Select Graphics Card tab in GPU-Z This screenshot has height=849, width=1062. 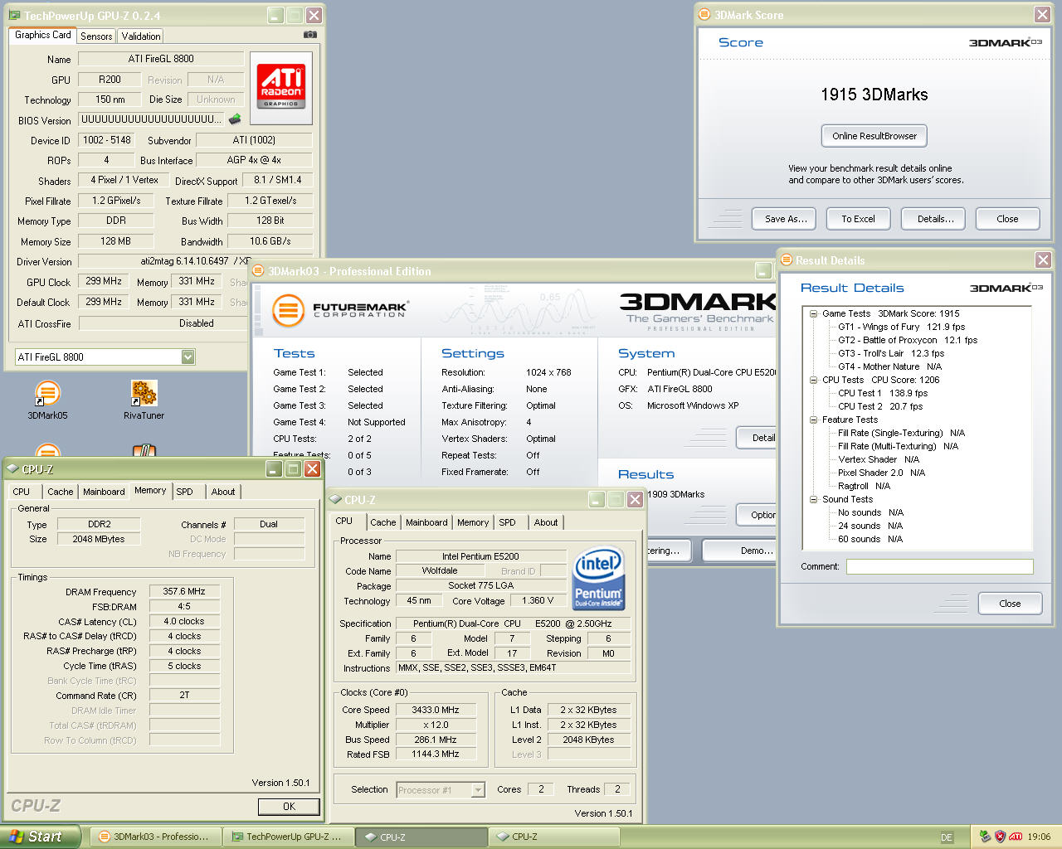pos(43,35)
